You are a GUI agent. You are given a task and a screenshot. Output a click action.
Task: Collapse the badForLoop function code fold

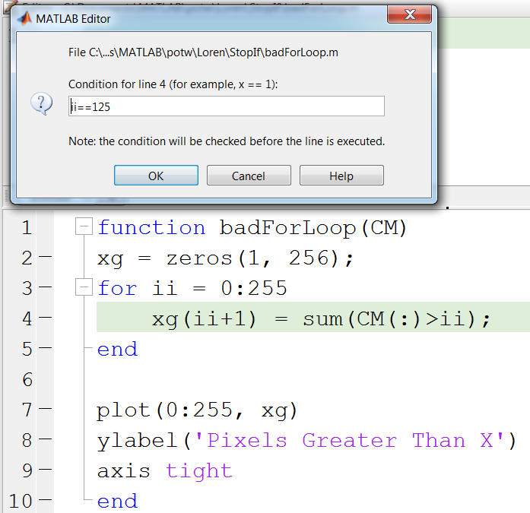pyautogui.click(x=84, y=226)
